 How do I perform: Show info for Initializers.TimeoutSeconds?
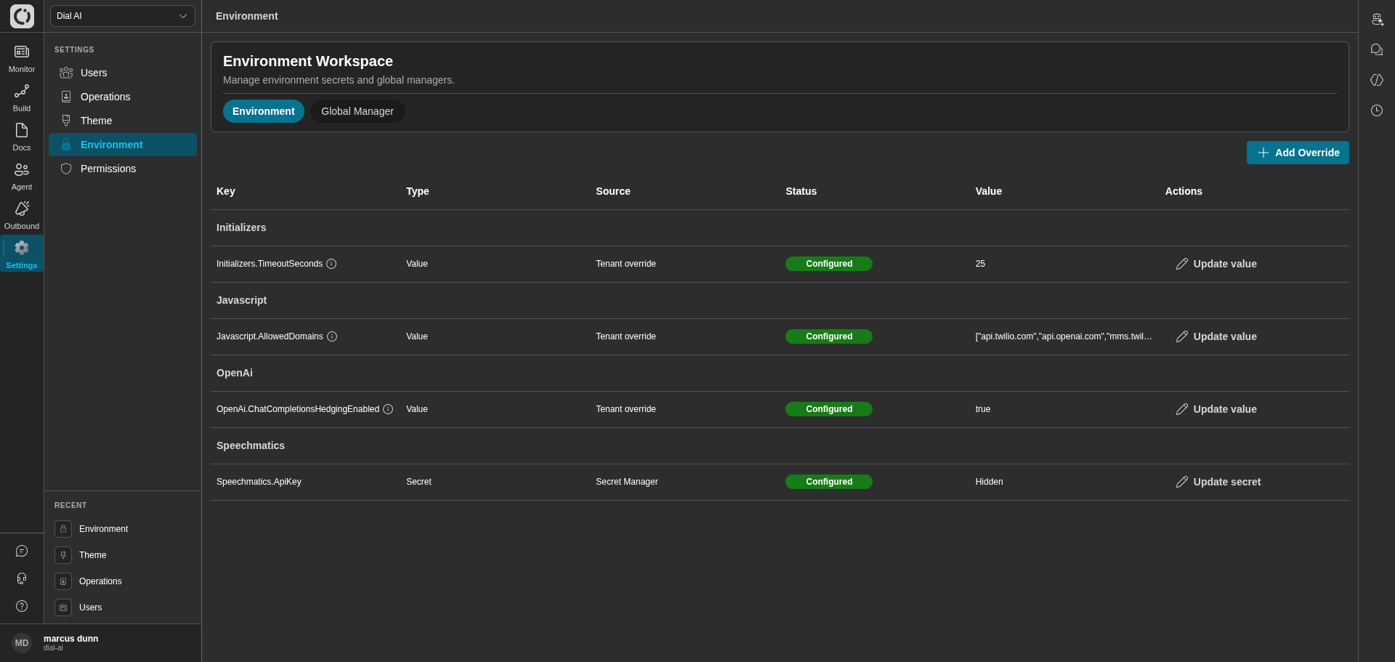pos(331,264)
